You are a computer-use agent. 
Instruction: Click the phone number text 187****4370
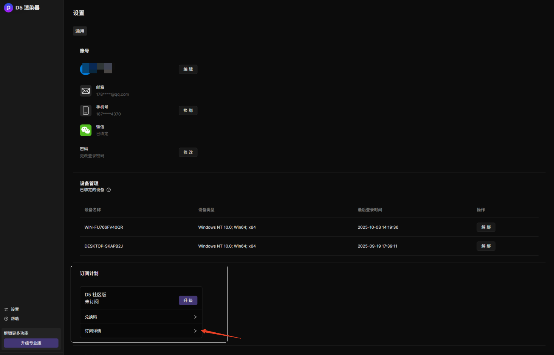[108, 114]
